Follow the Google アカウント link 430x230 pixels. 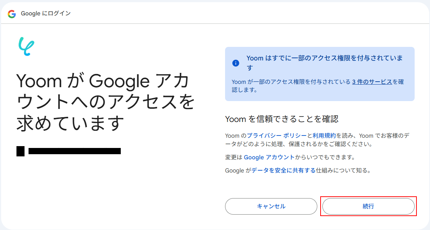pyautogui.click(x=269, y=157)
